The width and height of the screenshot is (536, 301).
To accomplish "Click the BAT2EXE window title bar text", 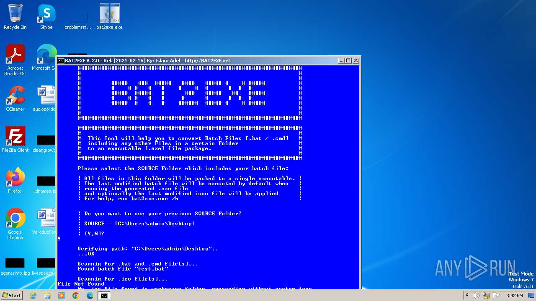I will tap(148, 61).
